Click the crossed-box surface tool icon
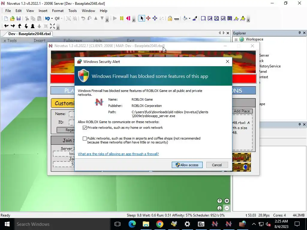 [x=216, y=18]
